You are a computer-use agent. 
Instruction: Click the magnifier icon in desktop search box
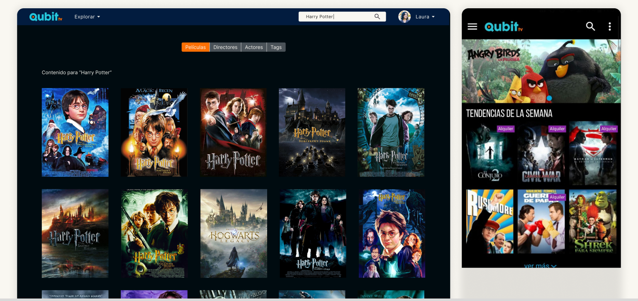377,17
